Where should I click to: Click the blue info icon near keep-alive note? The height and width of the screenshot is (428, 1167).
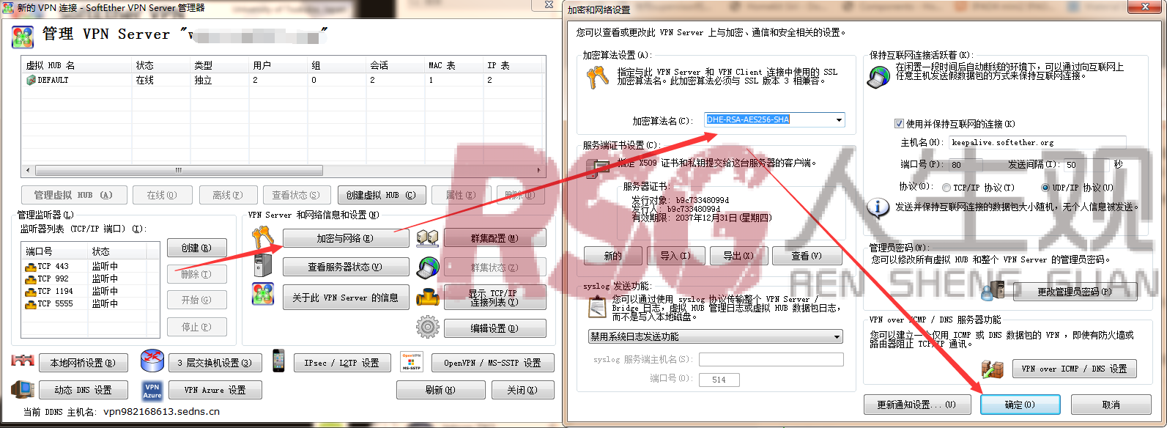(x=878, y=207)
